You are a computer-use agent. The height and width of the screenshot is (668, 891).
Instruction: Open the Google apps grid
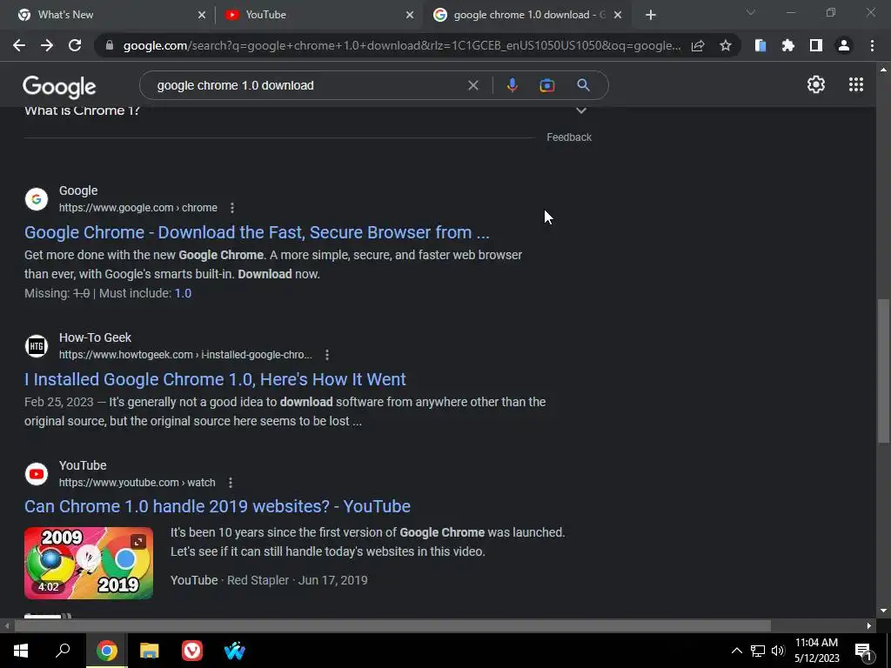(856, 84)
